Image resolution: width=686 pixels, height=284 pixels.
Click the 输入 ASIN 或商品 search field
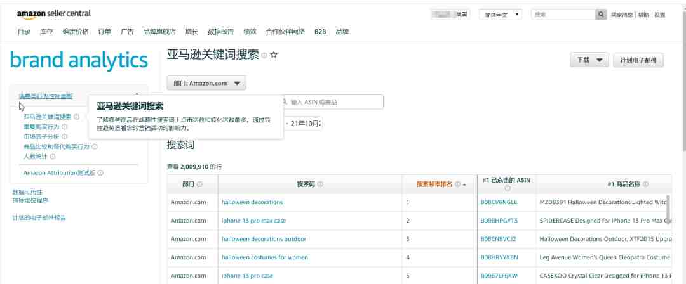[x=332, y=102]
